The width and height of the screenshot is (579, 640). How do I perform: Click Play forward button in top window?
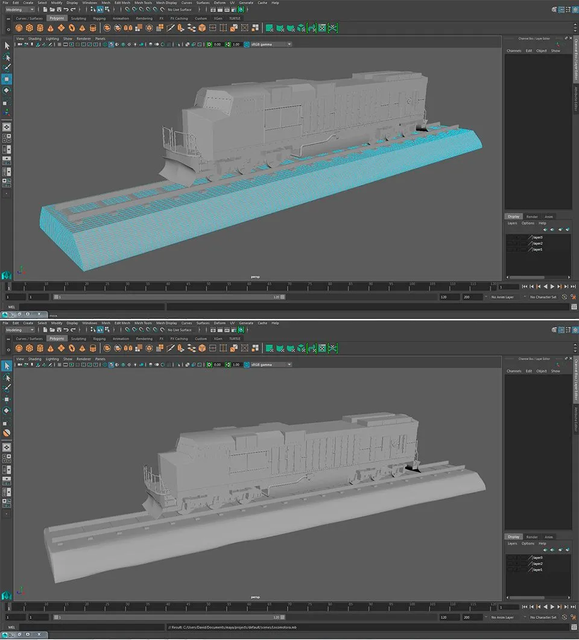552,287
